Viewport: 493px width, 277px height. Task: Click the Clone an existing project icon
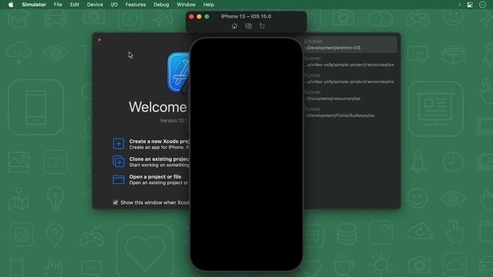pos(119,162)
